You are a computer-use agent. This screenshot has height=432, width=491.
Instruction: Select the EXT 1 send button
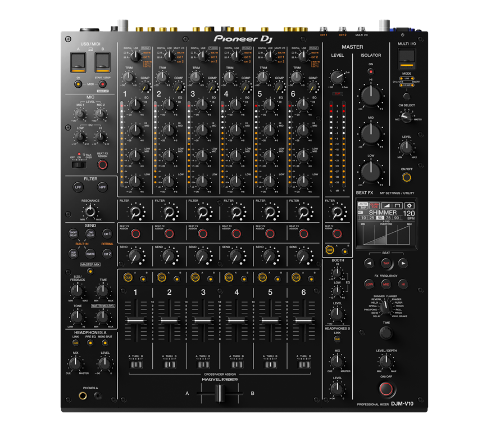click(x=107, y=233)
